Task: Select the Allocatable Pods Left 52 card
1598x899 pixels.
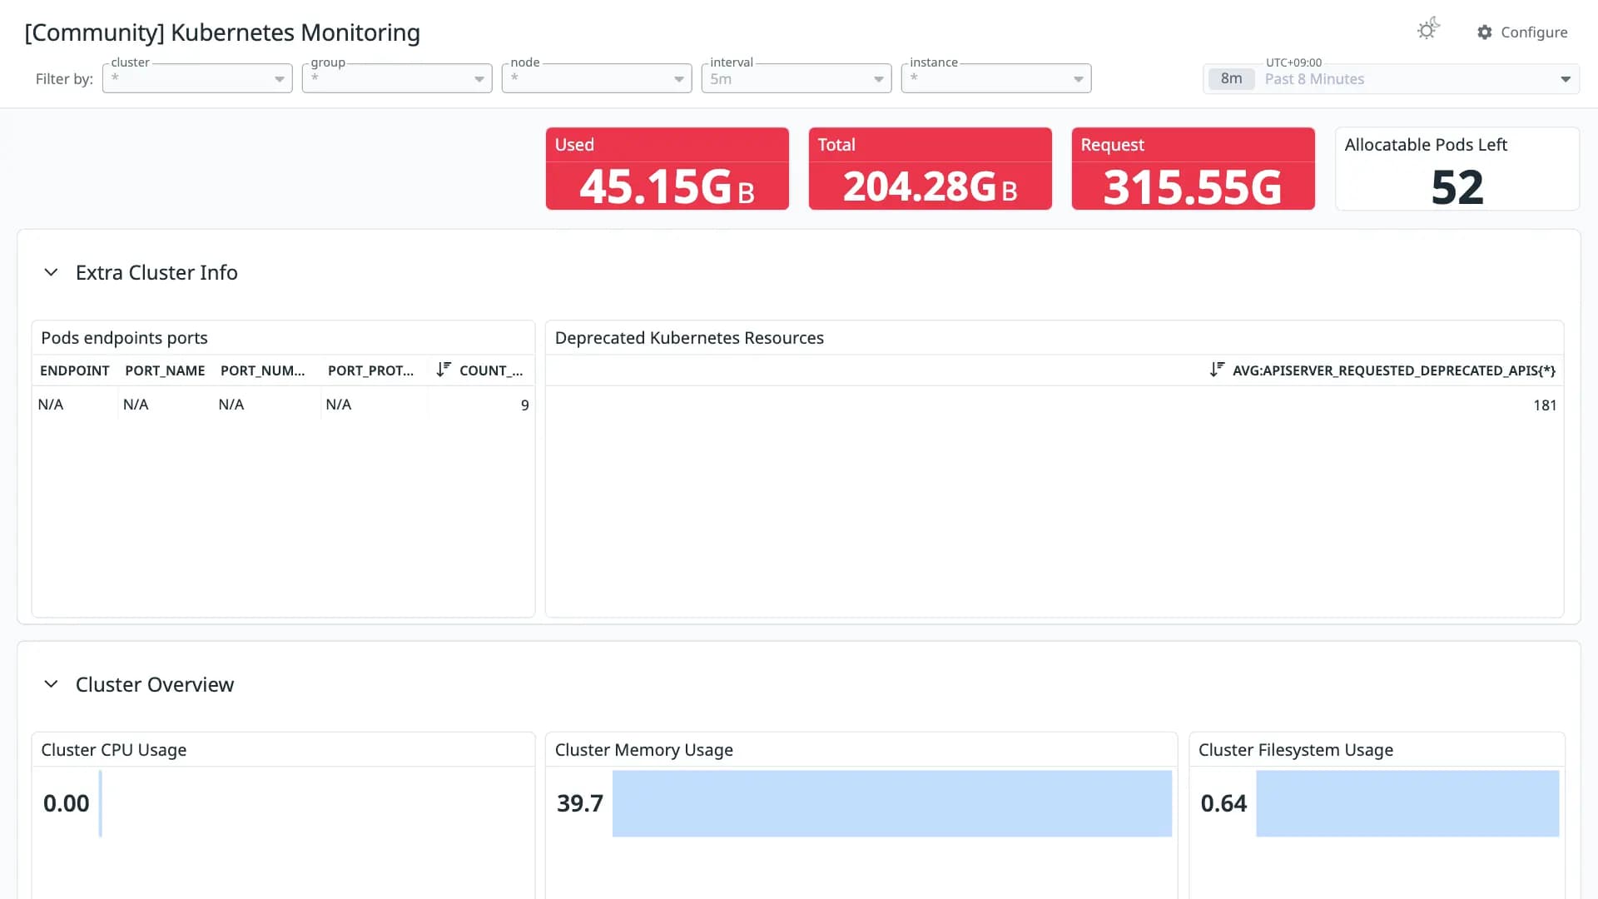Action: click(1457, 168)
